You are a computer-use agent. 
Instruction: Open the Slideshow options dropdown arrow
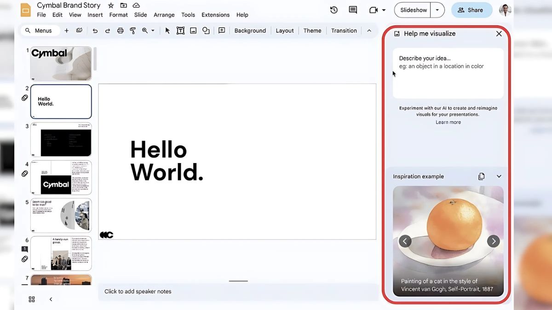click(437, 10)
